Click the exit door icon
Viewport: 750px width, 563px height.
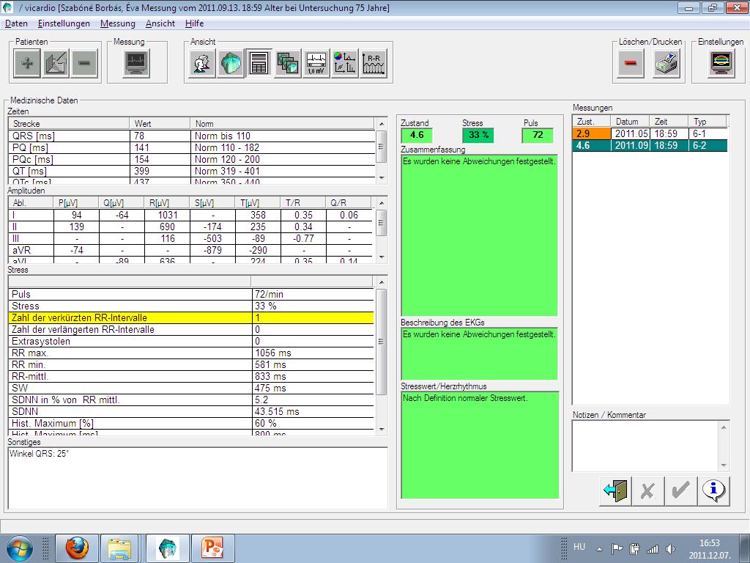[x=615, y=490]
